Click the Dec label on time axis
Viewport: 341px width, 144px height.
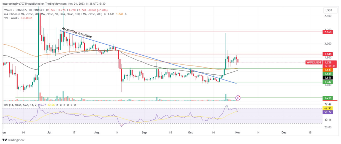283,132
